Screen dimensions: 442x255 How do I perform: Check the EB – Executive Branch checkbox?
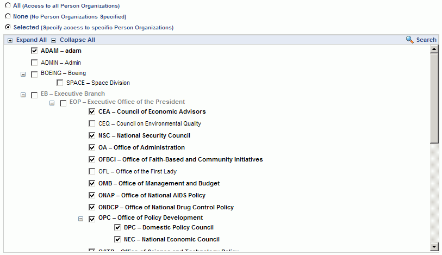[34, 95]
